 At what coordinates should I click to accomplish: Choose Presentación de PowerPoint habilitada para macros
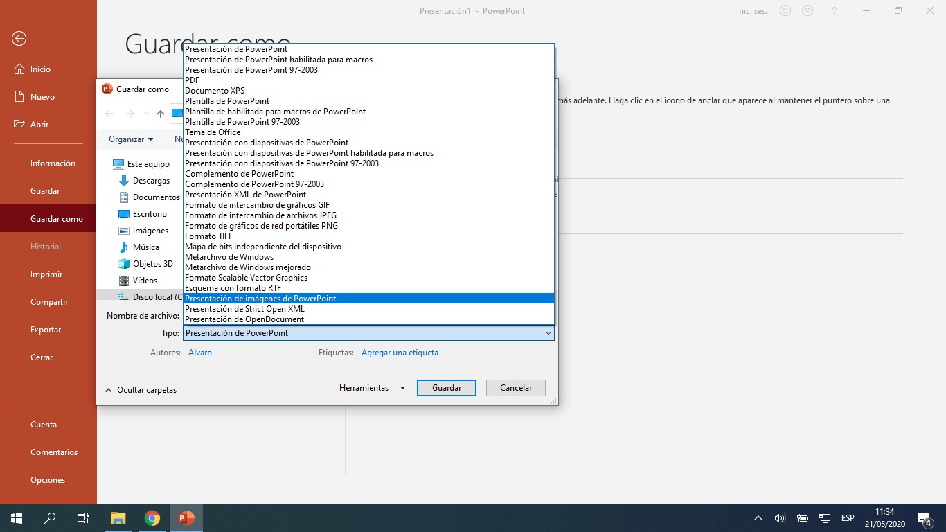click(368, 60)
